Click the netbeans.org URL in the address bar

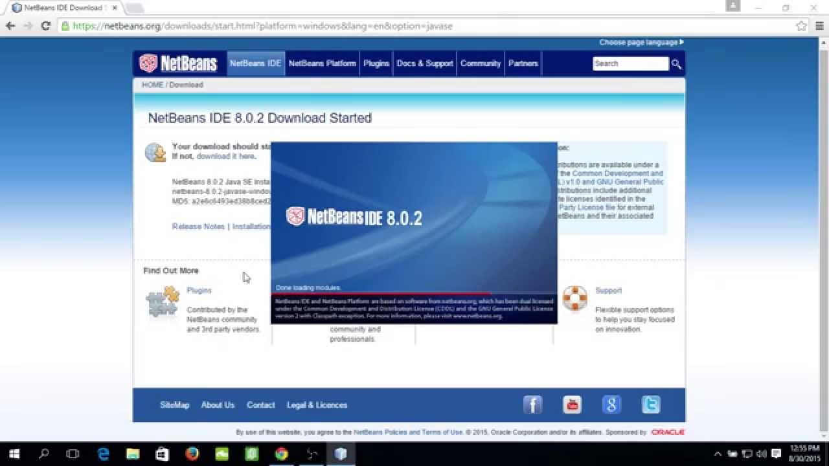pos(262,26)
